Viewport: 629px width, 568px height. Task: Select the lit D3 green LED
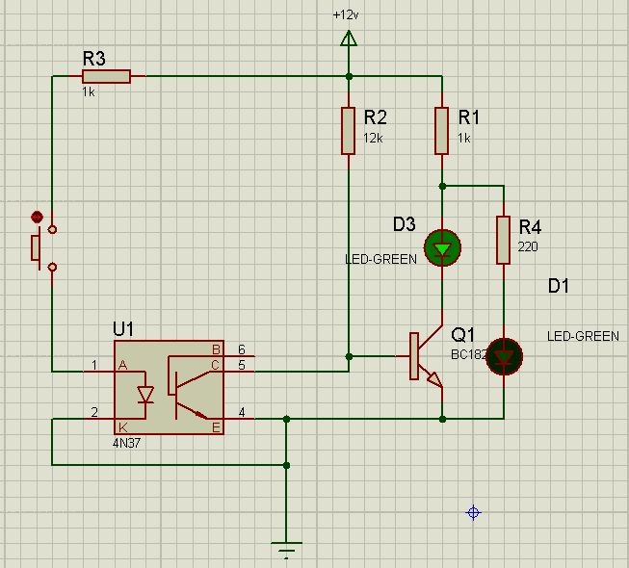point(441,248)
